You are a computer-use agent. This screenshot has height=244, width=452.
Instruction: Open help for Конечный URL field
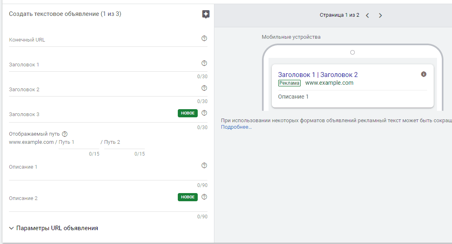204,38
